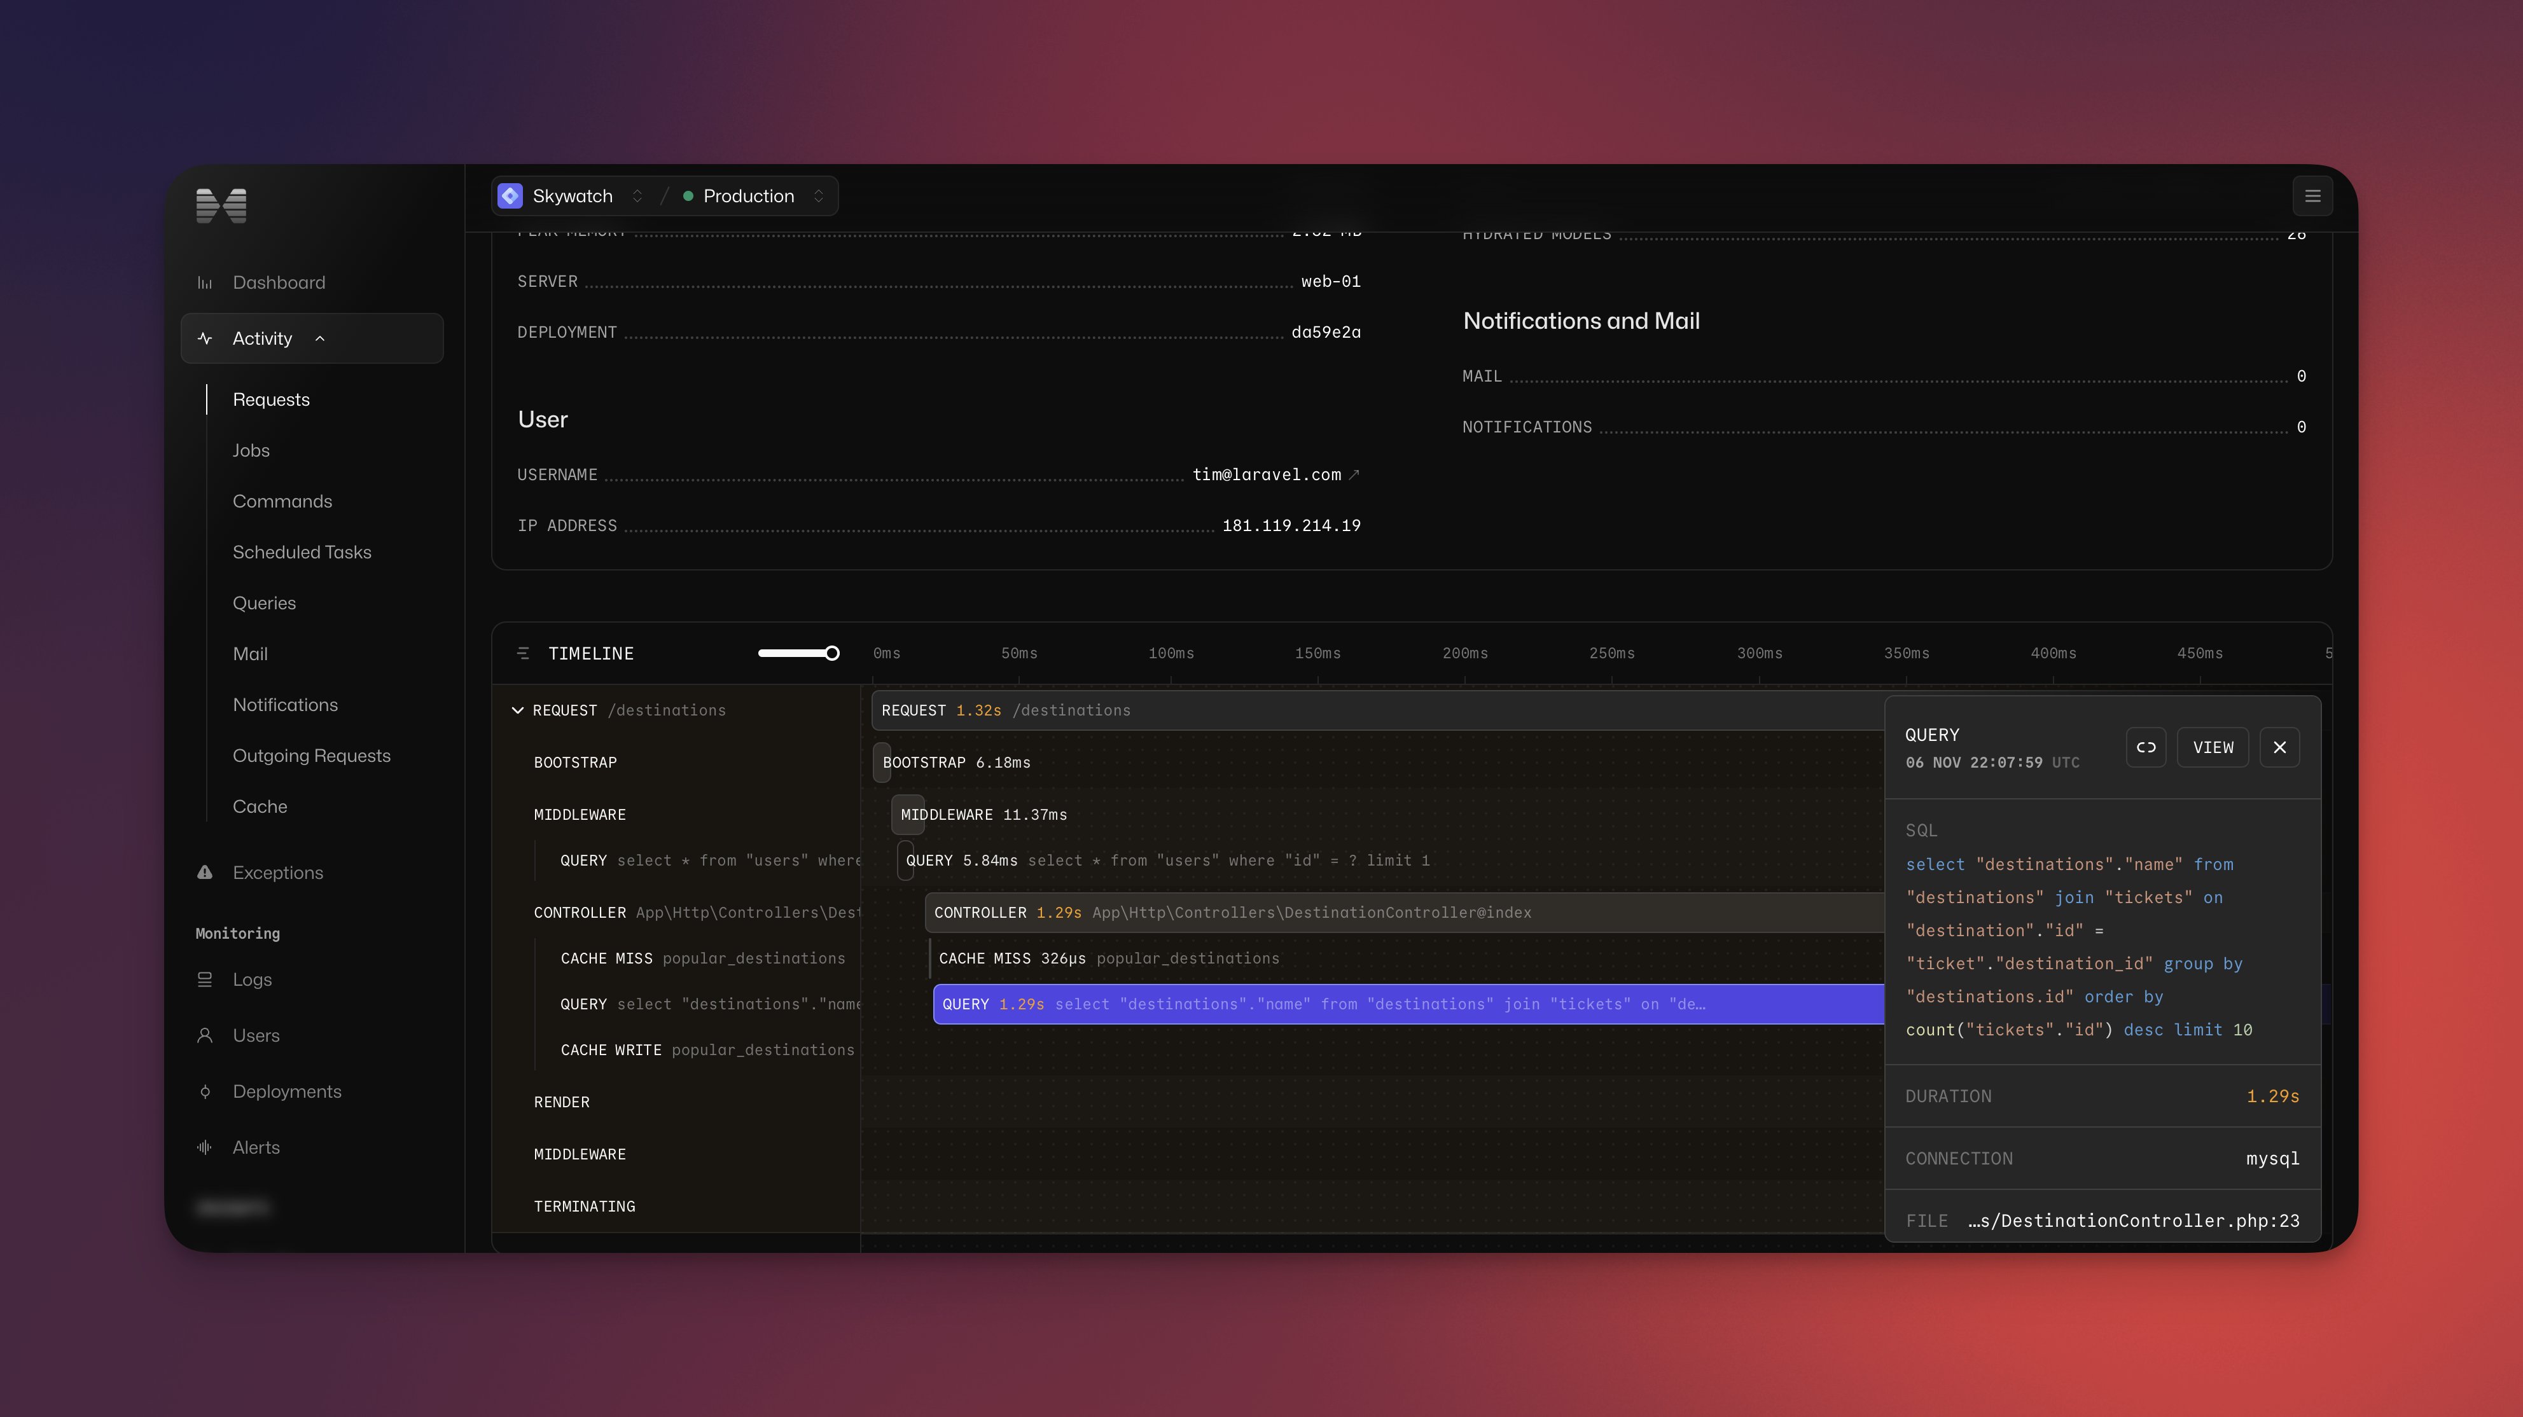Collapse the Activity menu section
The image size is (2523, 1417).
pos(319,339)
